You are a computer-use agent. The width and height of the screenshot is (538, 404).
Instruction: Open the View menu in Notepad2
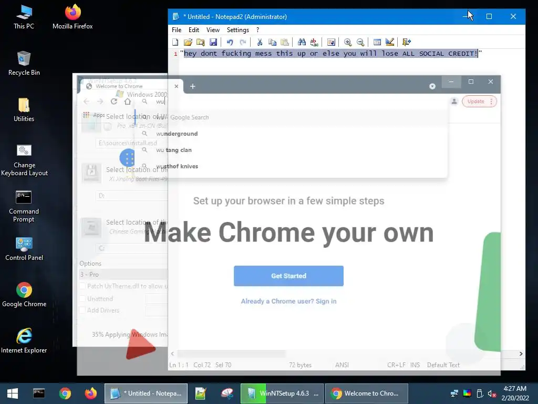213,30
